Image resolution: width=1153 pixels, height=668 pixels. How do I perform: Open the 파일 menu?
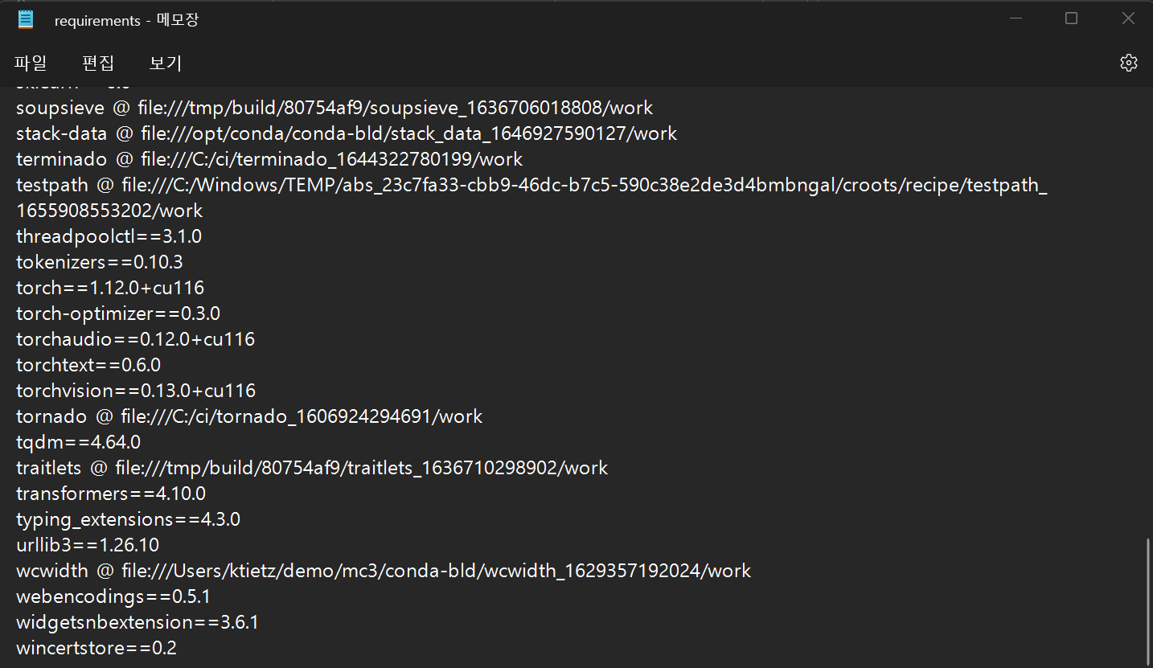[31, 63]
